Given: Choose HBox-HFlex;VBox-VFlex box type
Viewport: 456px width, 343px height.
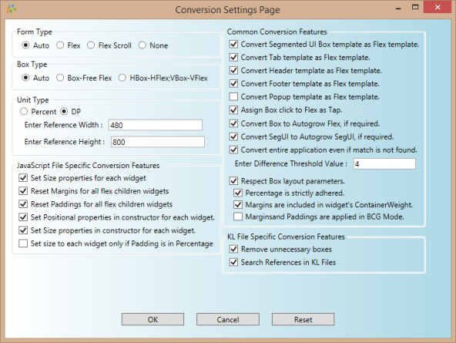Looking at the screenshot, I should [122, 78].
